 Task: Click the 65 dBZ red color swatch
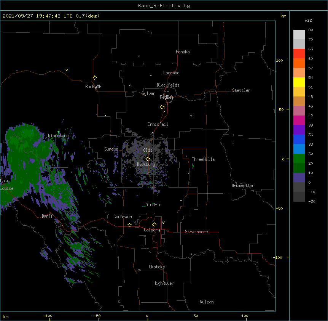click(299, 53)
